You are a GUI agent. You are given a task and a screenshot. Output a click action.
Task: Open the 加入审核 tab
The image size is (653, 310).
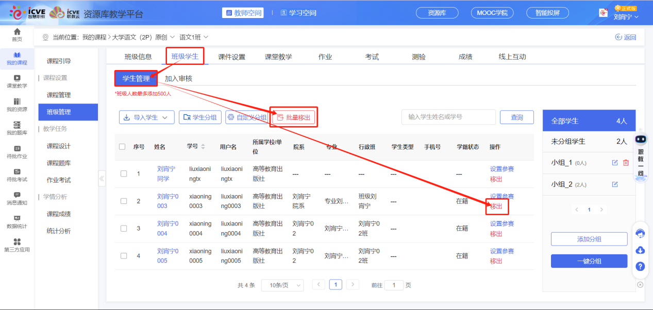[178, 79]
